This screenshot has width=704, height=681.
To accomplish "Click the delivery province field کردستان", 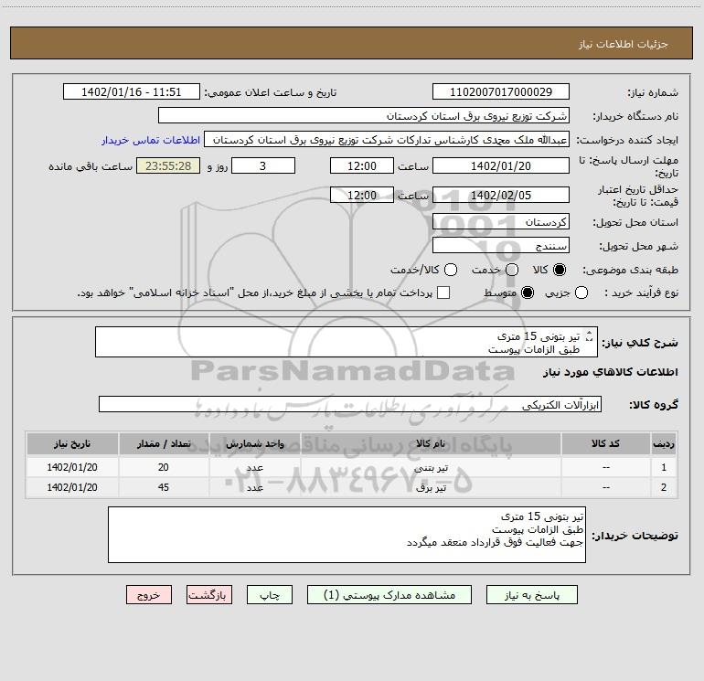I will [x=501, y=222].
